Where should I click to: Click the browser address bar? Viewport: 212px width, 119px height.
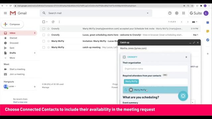pyautogui.click(x=99, y=6)
